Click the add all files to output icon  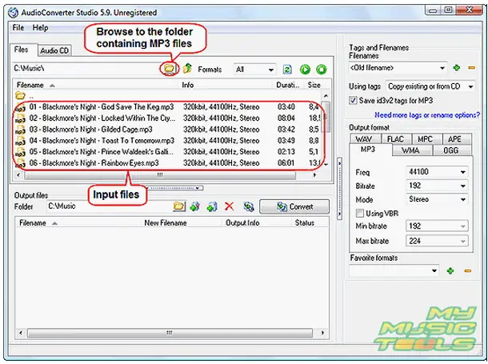212,206
